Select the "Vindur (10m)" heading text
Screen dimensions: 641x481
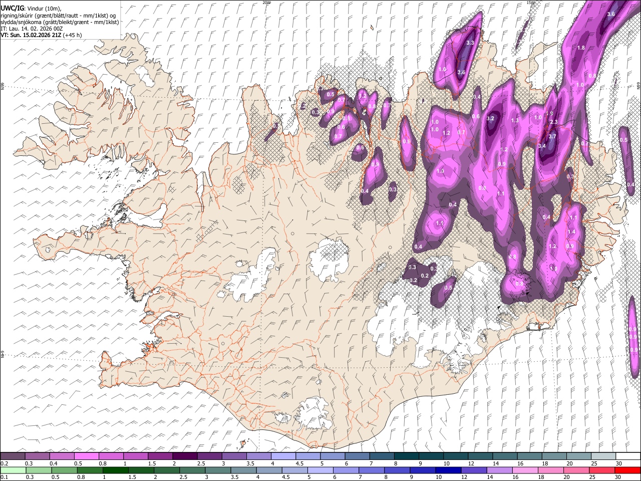[43, 9]
